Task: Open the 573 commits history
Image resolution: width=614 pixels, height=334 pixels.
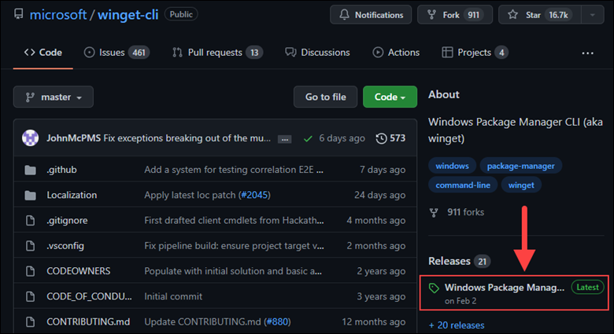Action: 390,138
